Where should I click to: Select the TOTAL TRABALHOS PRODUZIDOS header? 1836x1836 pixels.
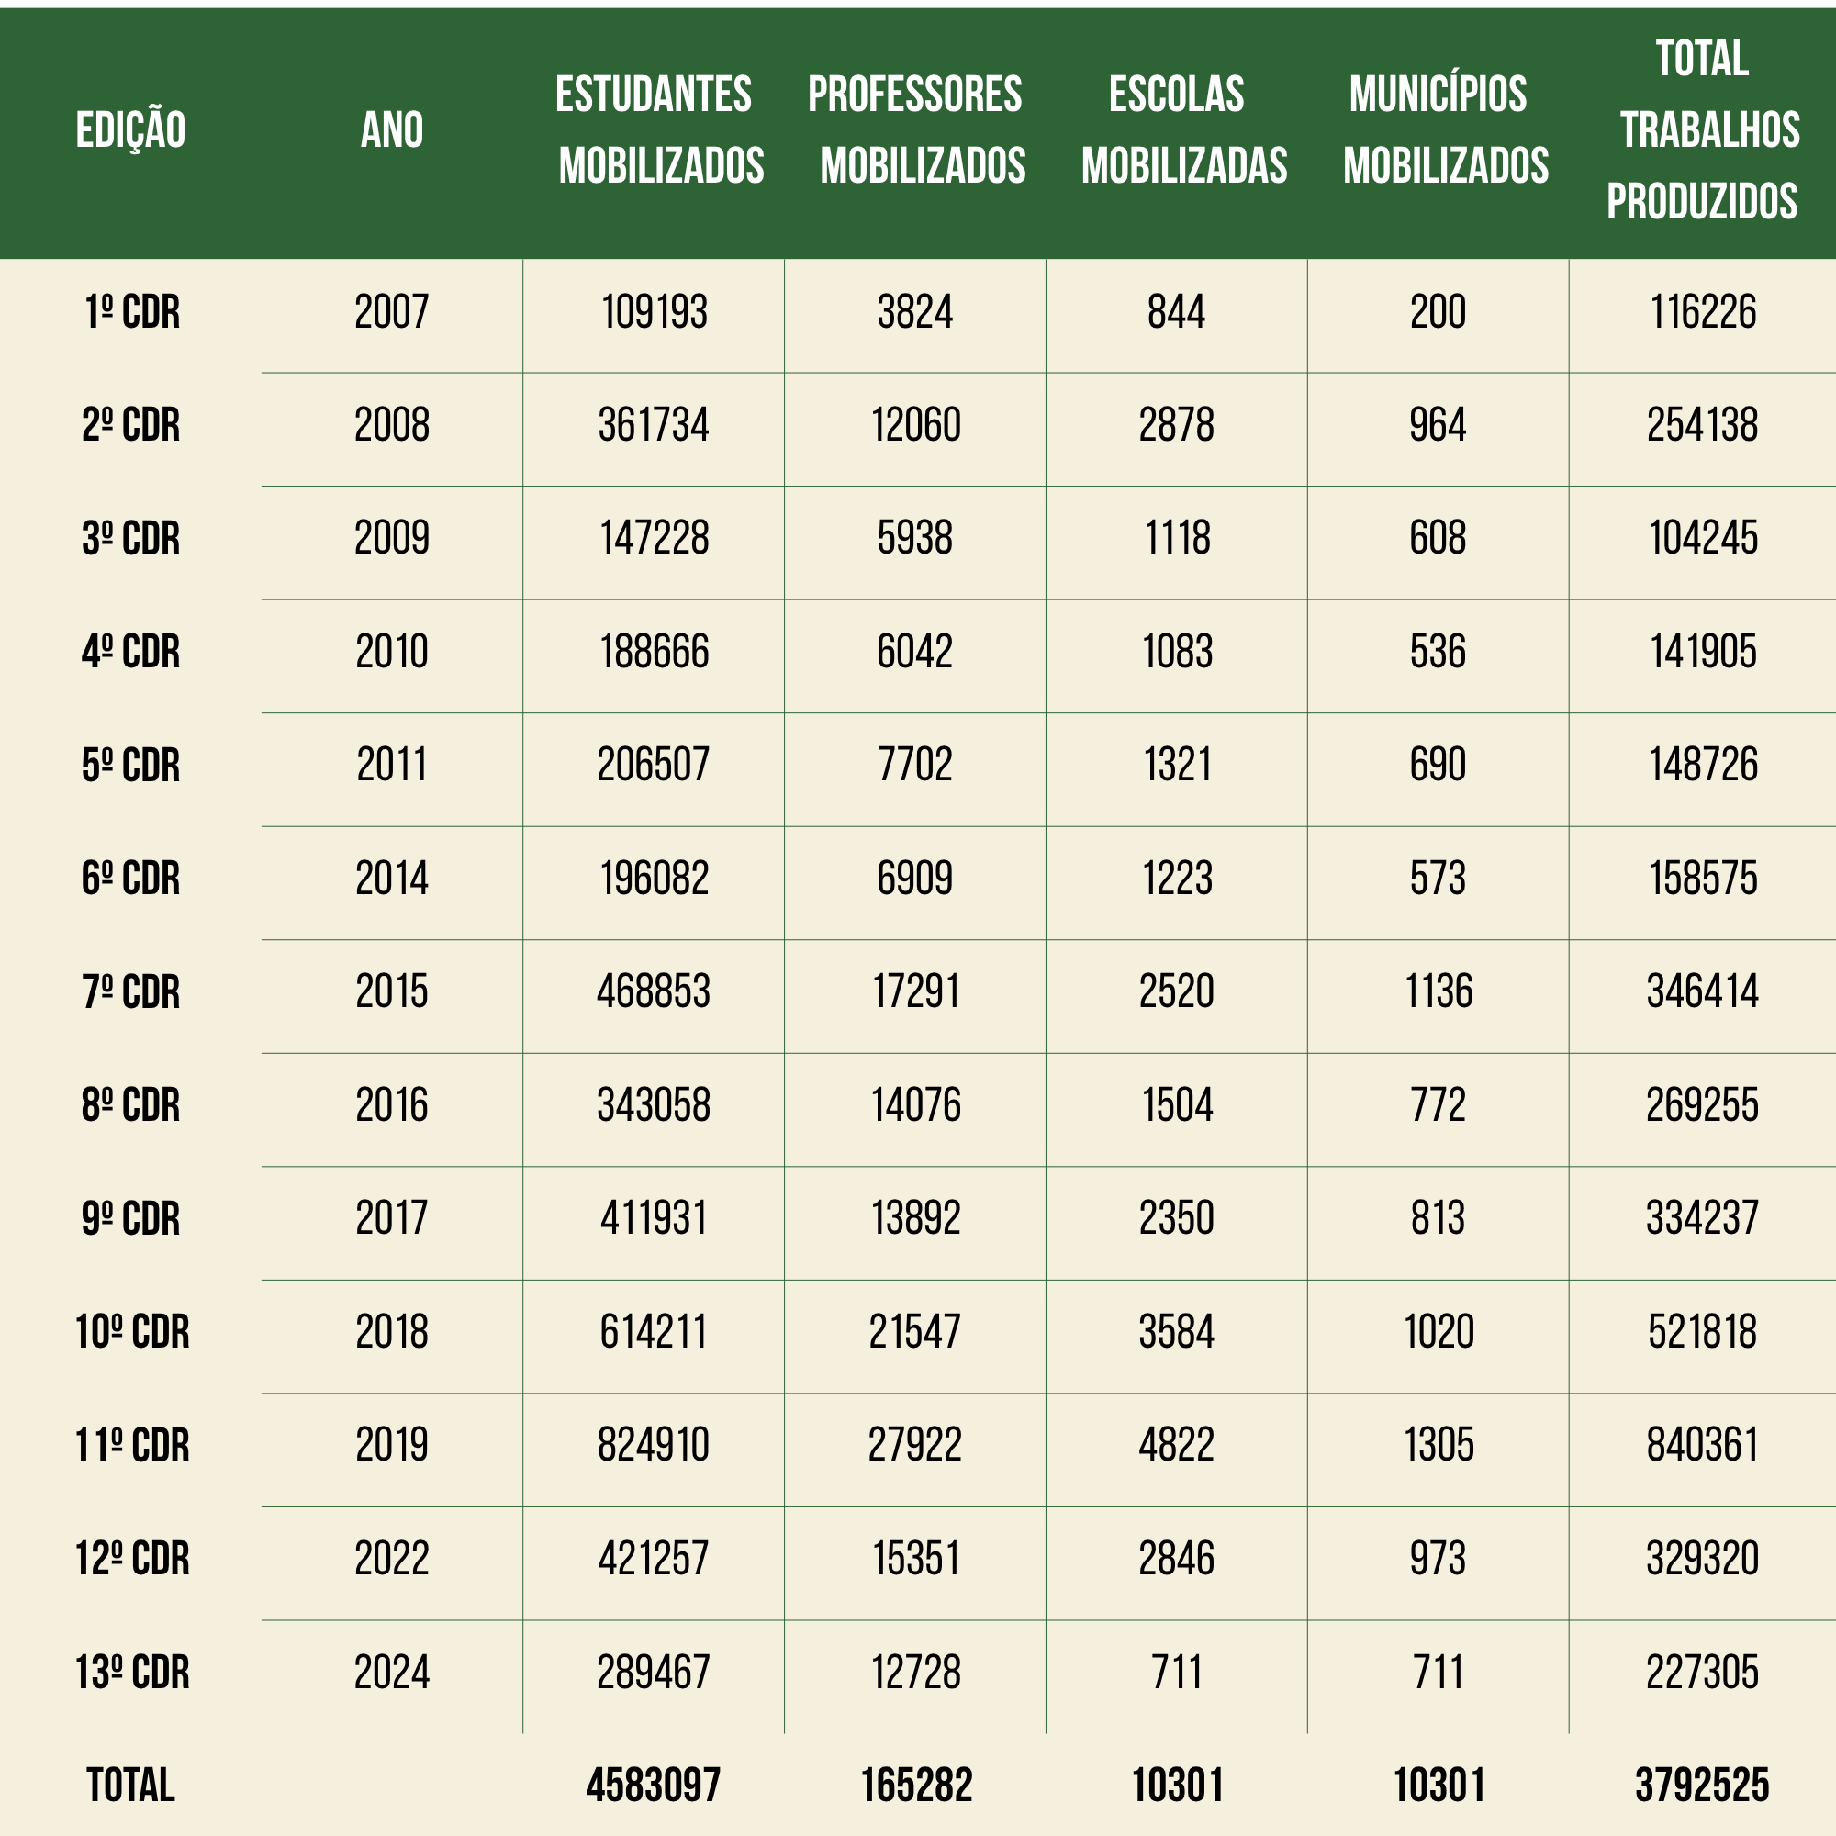point(1702,130)
